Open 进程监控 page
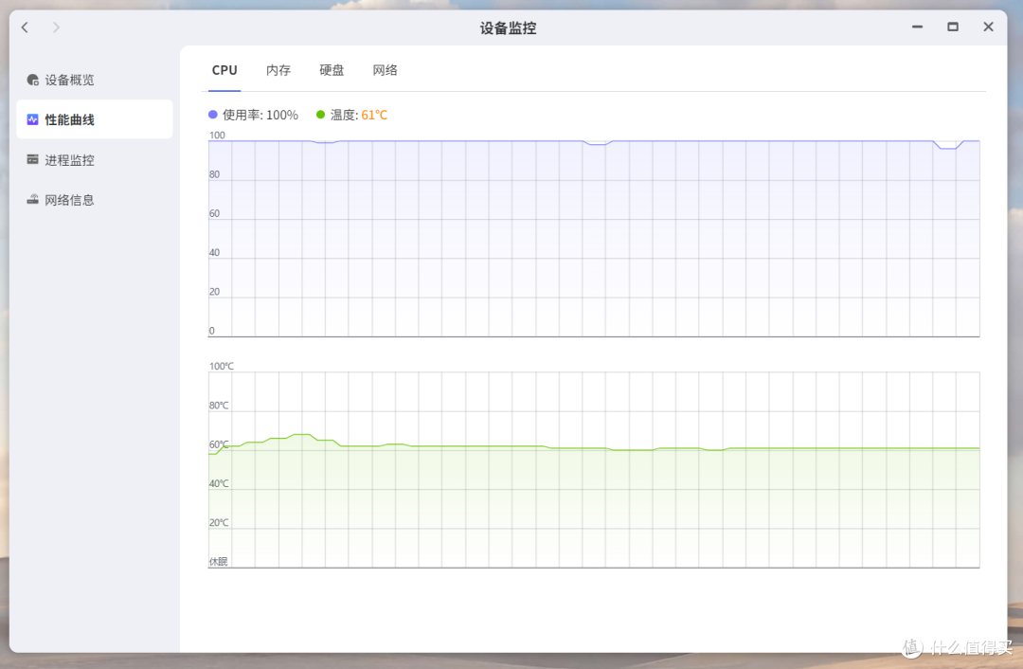Viewport: 1023px width, 669px height. (x=95, y=160)
